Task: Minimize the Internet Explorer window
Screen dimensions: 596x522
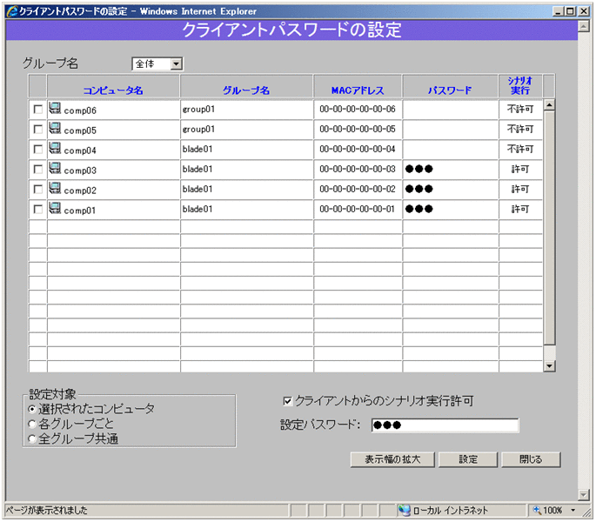Action: (558, 11)
